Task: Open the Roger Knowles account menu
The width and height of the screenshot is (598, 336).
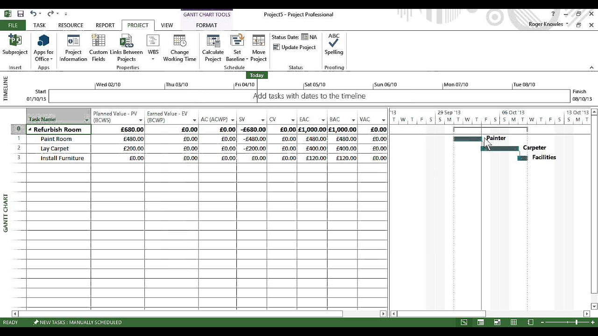Action: click(x=548, y=24)
